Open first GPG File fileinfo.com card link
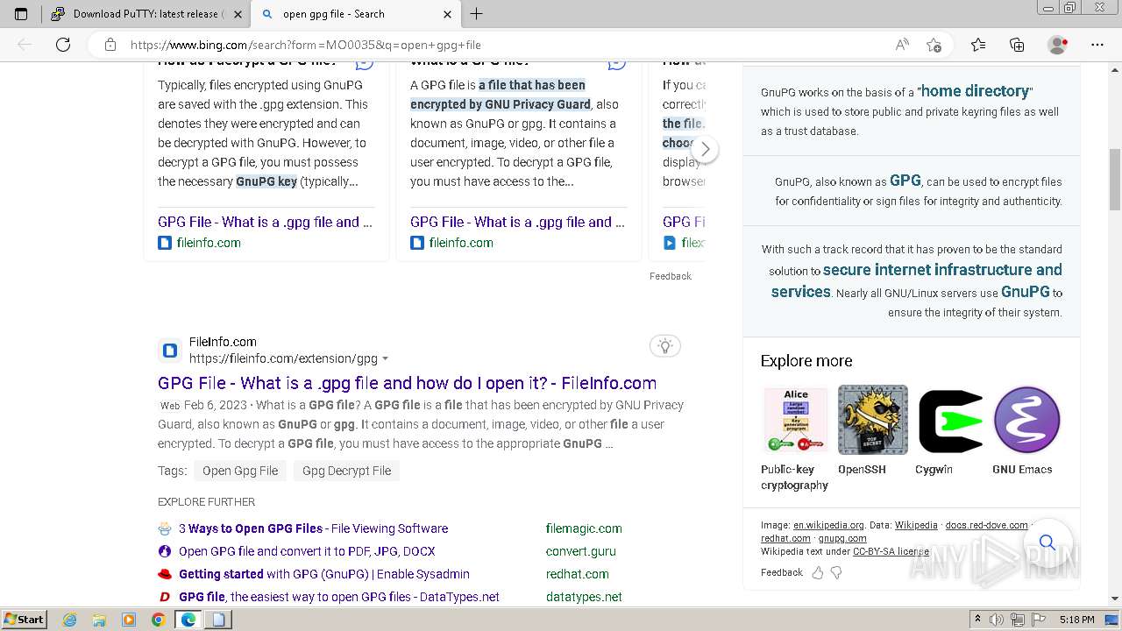 265,222
